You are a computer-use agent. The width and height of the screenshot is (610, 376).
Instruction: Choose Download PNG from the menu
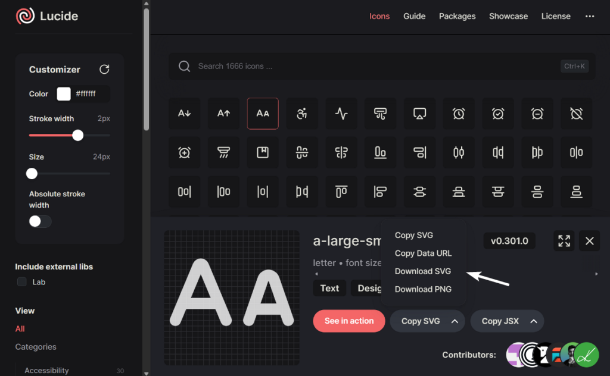click(x=423, y=289)
